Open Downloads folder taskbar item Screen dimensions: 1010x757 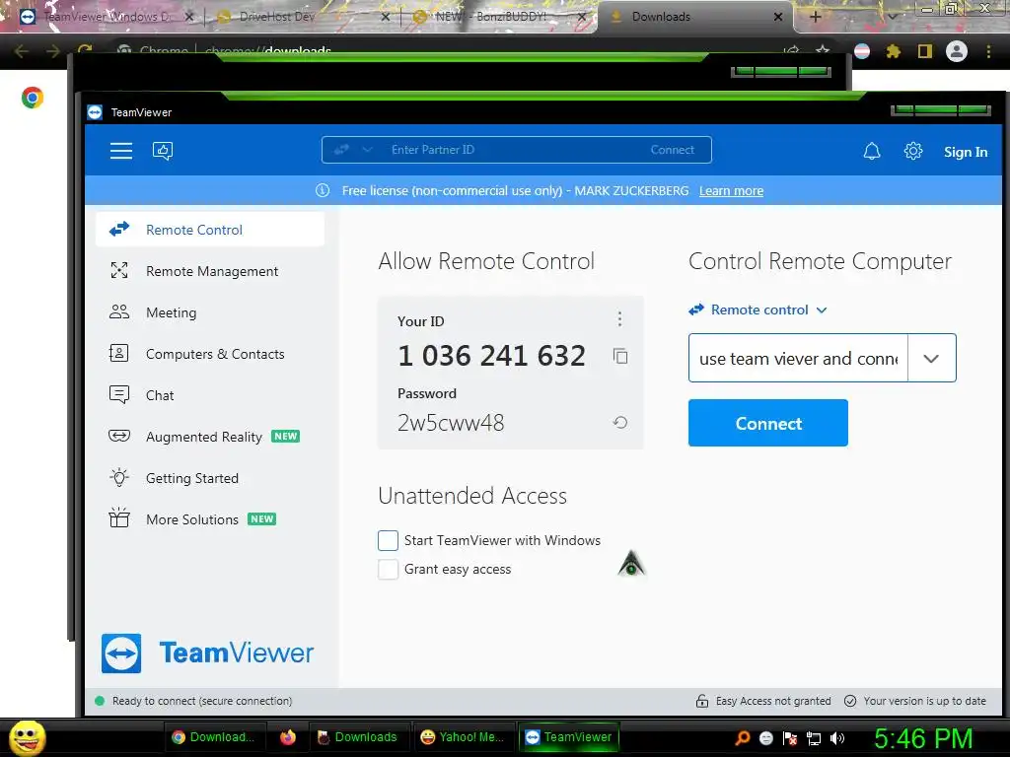(358, 737)
